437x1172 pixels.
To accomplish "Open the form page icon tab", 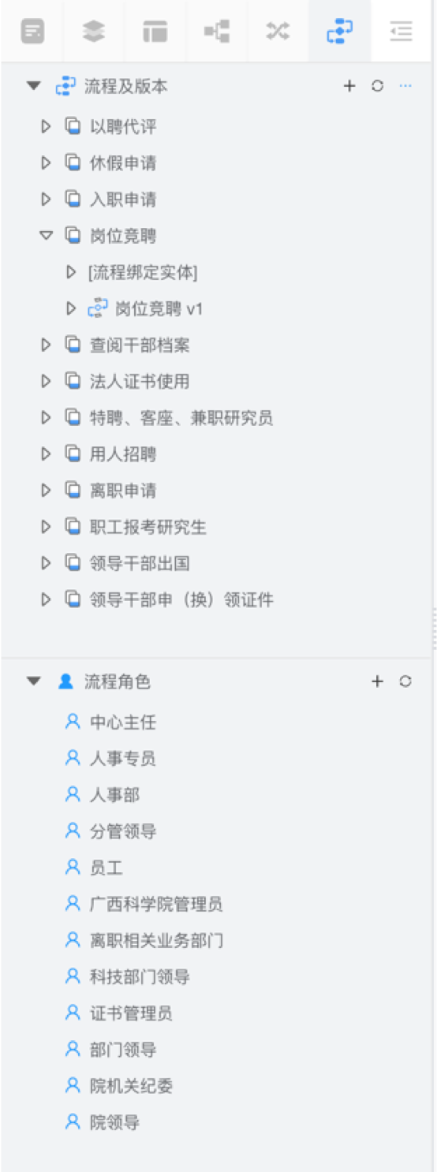I will point(32,32).
